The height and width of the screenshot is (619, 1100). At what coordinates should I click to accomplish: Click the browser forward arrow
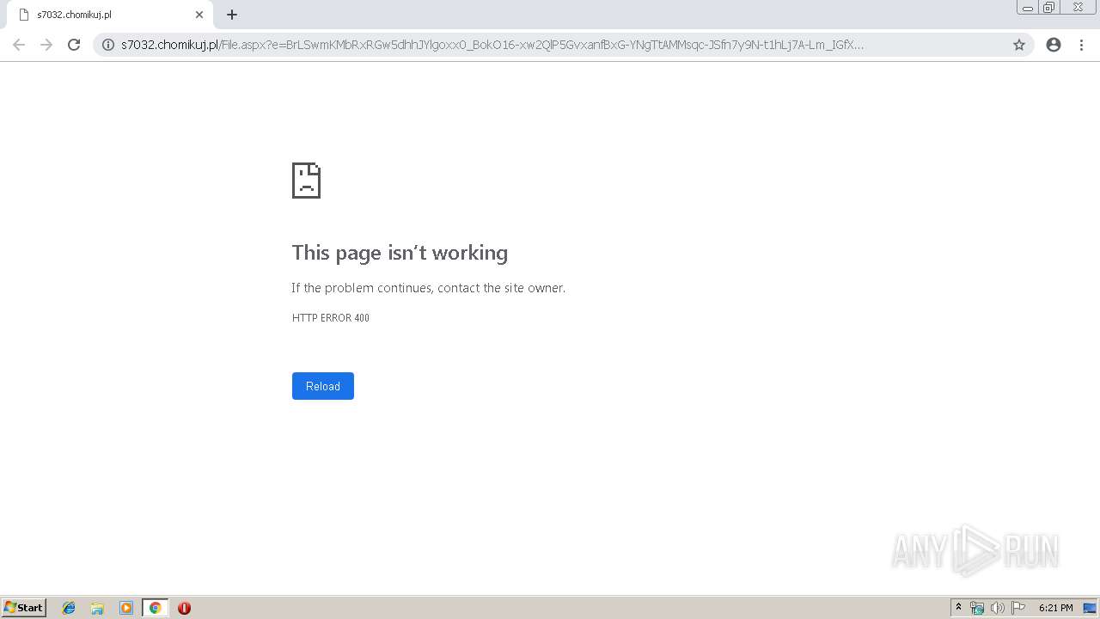pyautogui.click(x=46, y=45)
